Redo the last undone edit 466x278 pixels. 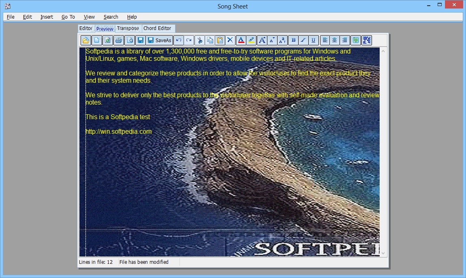tap(189, 40)
